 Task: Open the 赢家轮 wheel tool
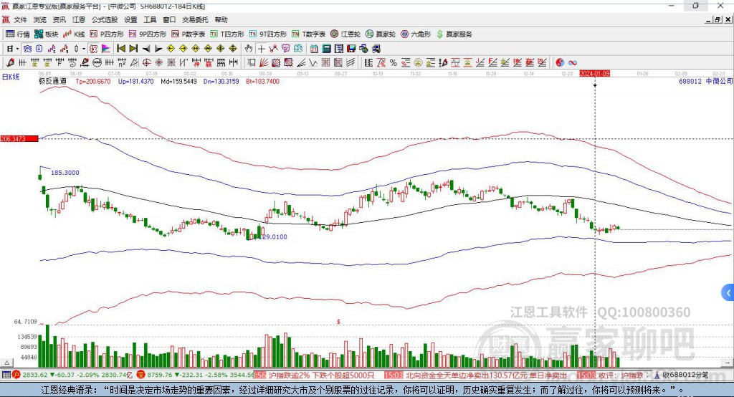(381, 34)
